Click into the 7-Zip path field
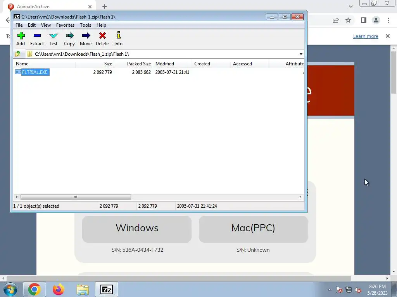The image size is (397, 297). tap(162, 54)
